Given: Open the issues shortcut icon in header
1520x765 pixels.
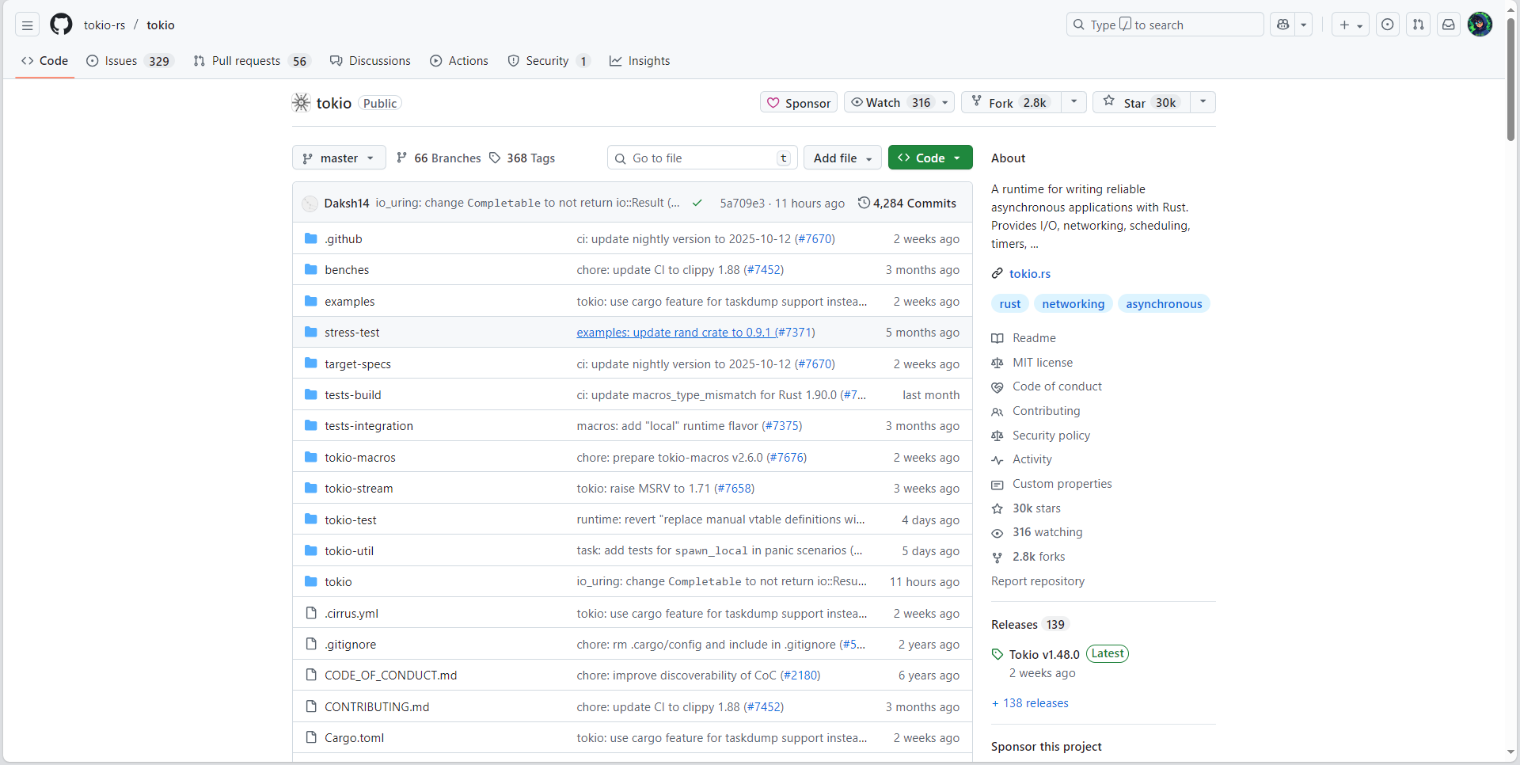Looking at the screenshot, I should point(1388,25).
